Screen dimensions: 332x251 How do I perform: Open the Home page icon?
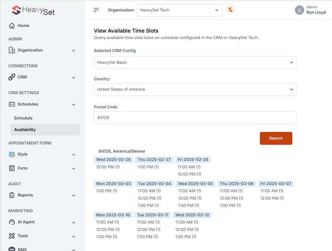pyautogui.click(x=12, y=26)
